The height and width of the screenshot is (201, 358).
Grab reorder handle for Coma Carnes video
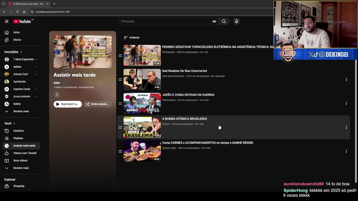pyautogui.click(x=120, y=152)
